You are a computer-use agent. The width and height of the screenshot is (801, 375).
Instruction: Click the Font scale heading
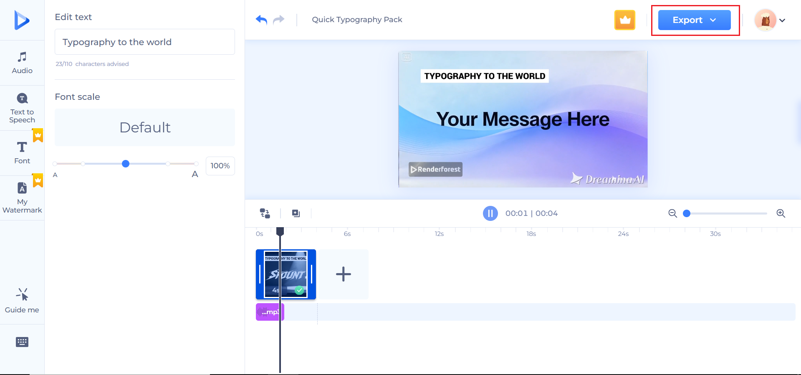click(x=78, y=97)
